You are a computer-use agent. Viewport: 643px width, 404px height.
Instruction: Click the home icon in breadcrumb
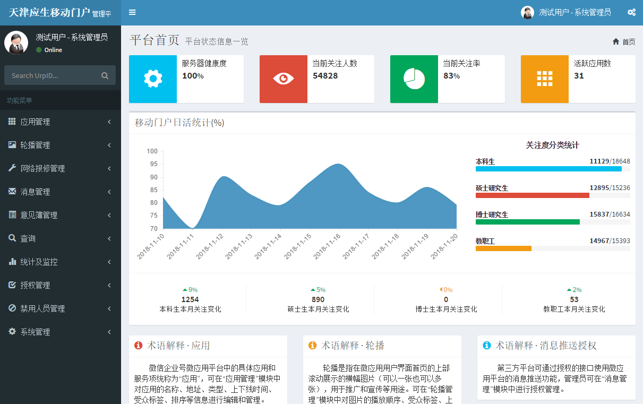point(616,41)
